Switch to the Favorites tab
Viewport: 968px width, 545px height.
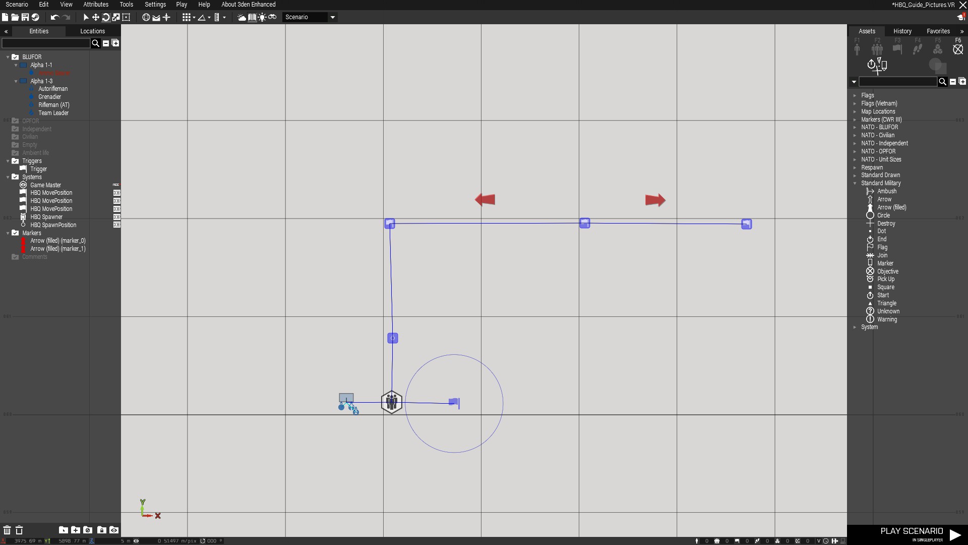point(938,31)
